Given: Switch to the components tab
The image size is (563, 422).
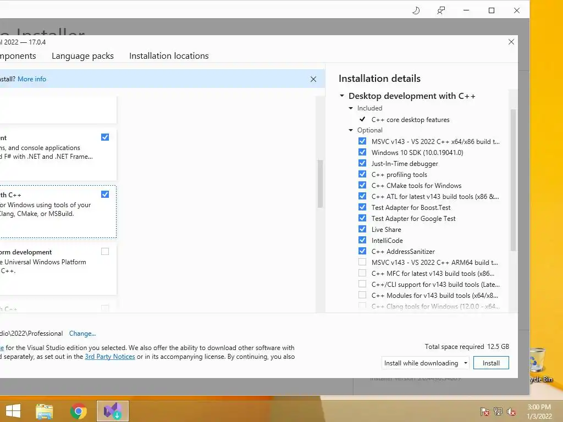Looking at the screenshot, I should [x=18, y=56].
